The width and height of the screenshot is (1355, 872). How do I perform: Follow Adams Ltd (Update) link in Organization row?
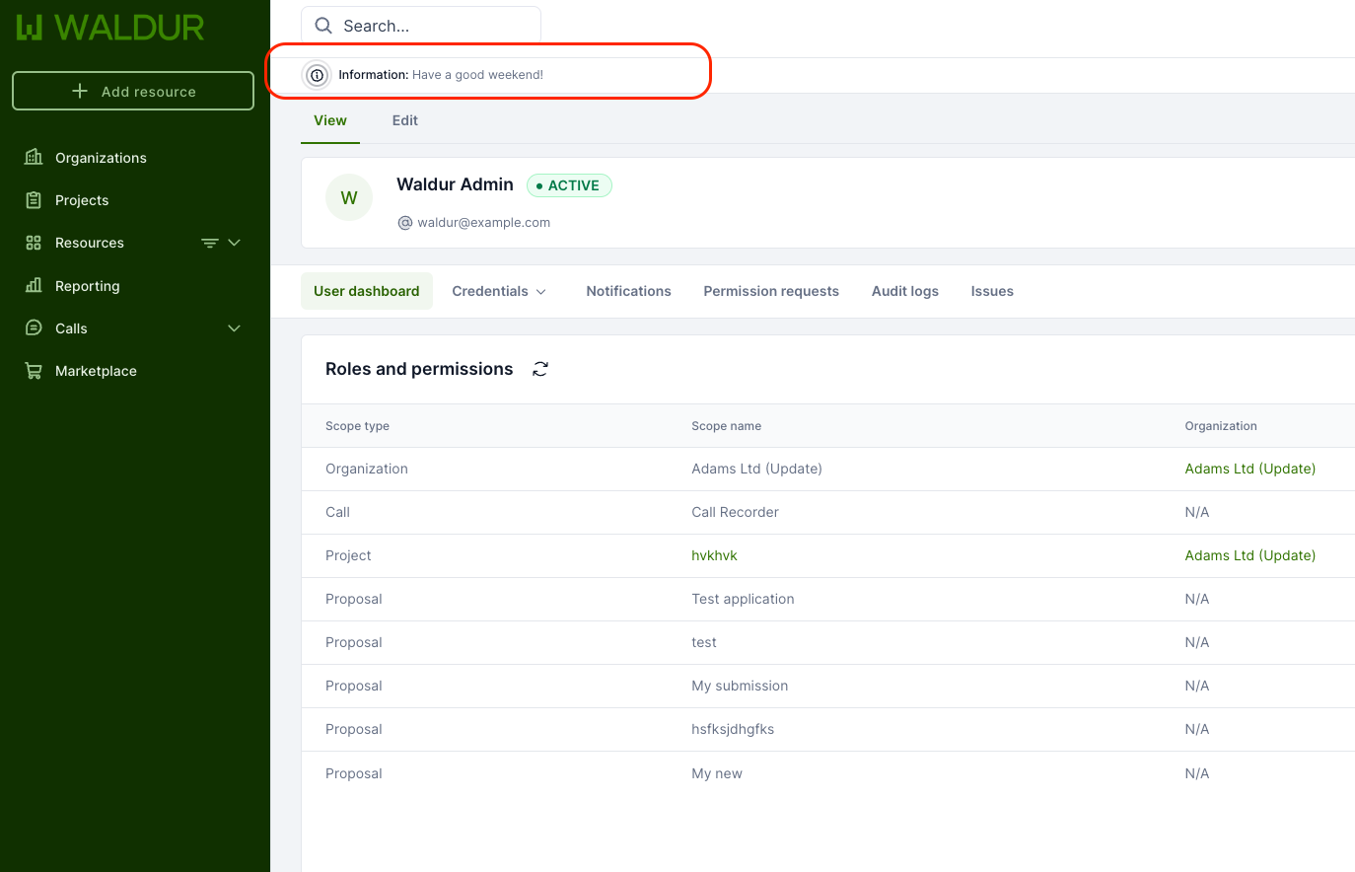tap(1249, 469)
